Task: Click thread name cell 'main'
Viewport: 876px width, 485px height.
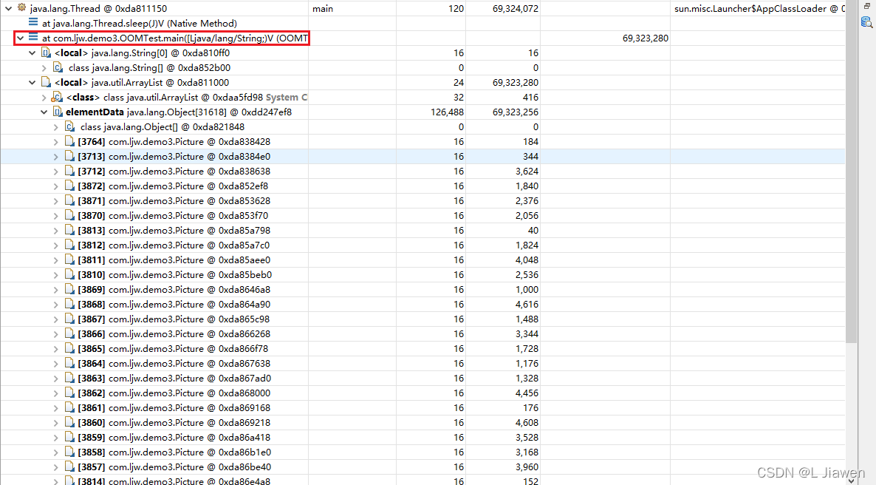Action: pyautogui.click(x=323, y=9)
